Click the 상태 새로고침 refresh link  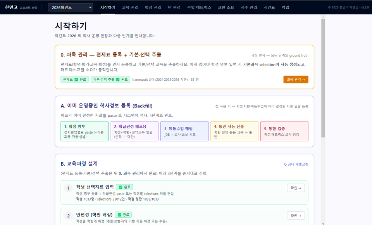point(296,164)
